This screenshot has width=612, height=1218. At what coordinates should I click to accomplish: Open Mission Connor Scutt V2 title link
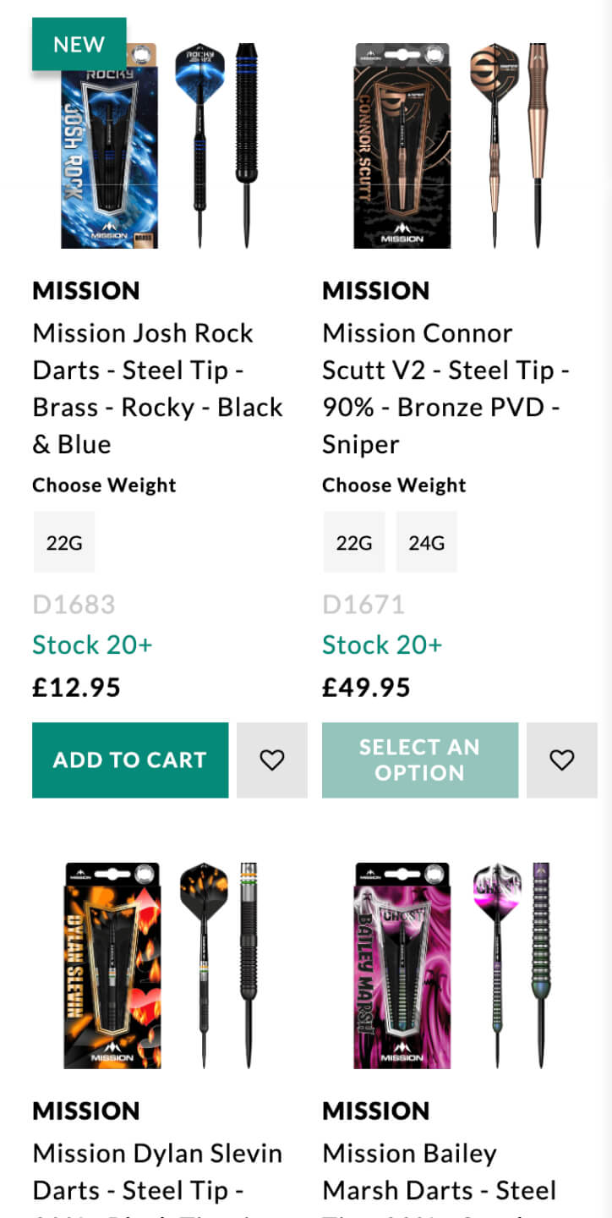click(x=445, y=388)
